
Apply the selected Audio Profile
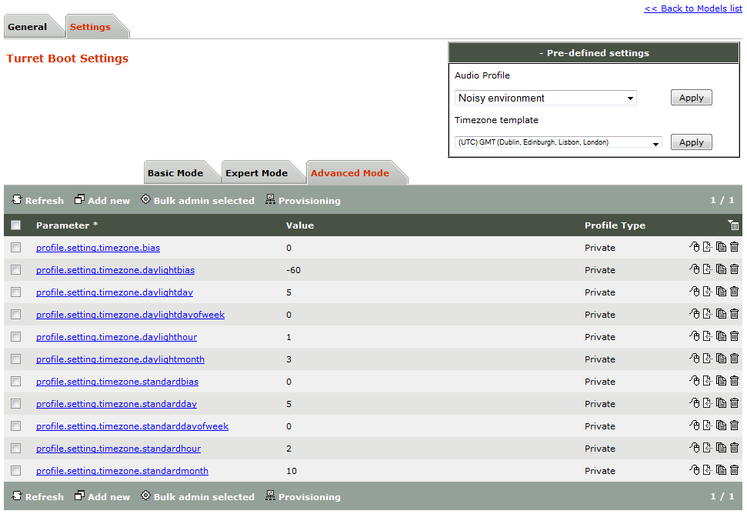(x=692, y=98)
